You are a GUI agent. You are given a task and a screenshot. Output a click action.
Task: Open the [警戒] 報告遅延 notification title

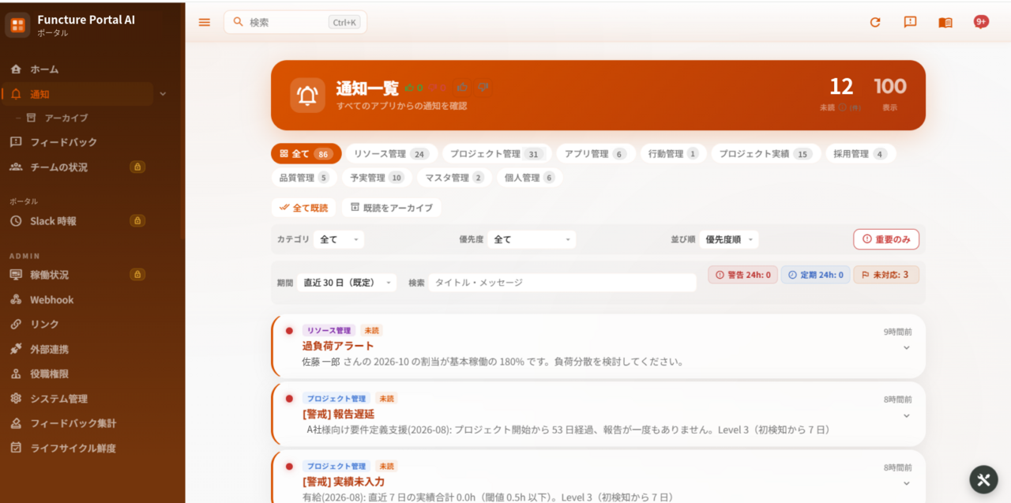pos(338,414)
